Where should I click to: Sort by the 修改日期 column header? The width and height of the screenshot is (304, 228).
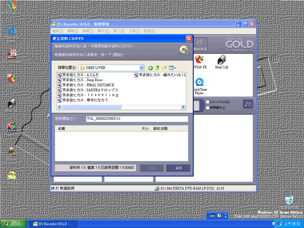(x=166, y=129)
